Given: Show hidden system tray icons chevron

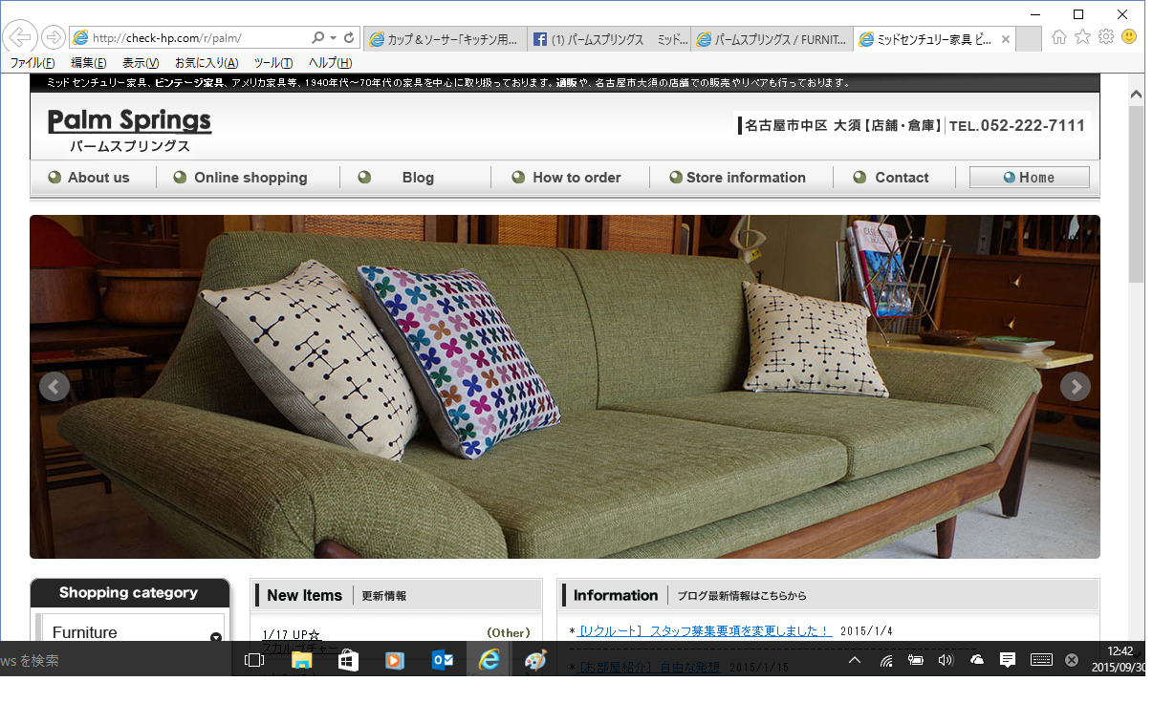Looking at the screenshot, I should point(855,660).
